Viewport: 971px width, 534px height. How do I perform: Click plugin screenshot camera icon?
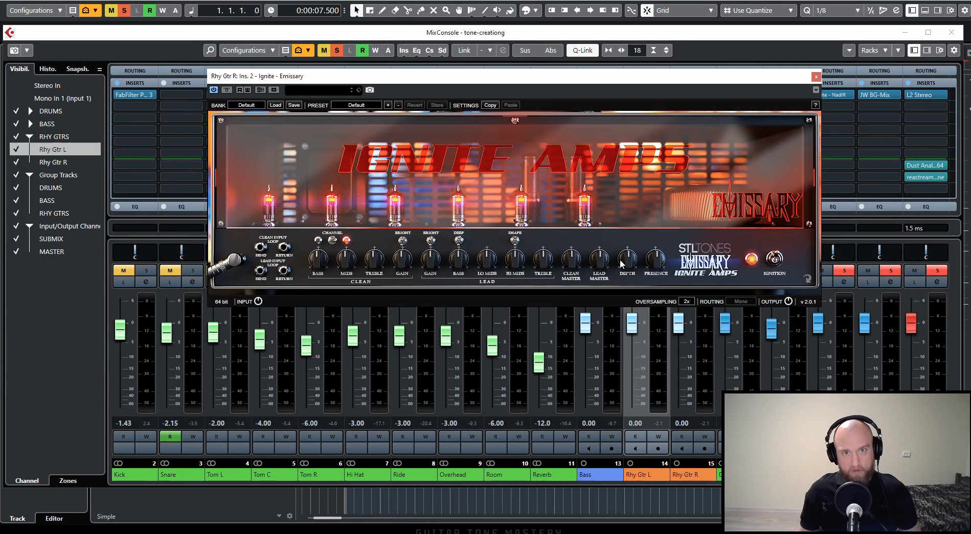370,90
